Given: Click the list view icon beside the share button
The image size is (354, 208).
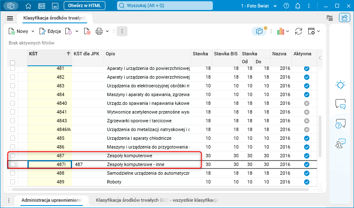Looking at the screenshot, I should pos(330,18).
